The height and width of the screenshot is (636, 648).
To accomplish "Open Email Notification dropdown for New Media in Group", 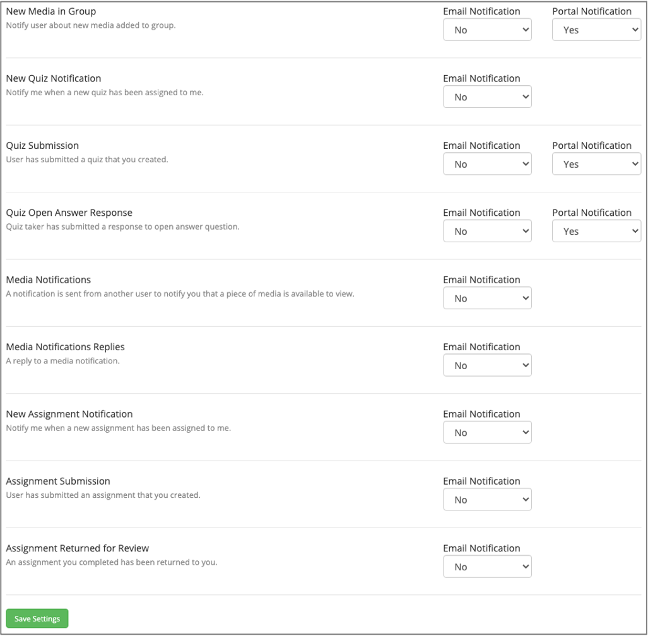I will (487, 30).
